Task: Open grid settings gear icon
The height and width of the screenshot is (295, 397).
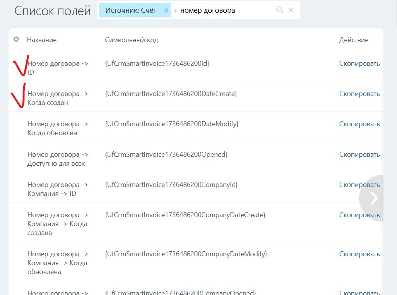Action: [x=16, y=39]
